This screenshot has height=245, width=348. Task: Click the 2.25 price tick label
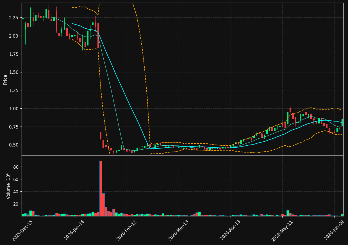14,18
